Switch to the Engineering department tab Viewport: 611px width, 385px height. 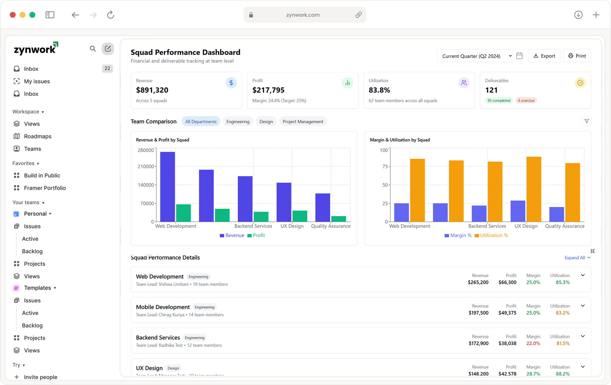click(238, 121)
